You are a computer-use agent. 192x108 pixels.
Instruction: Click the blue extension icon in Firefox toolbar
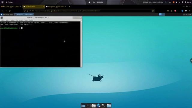click(x=182, y=11)
